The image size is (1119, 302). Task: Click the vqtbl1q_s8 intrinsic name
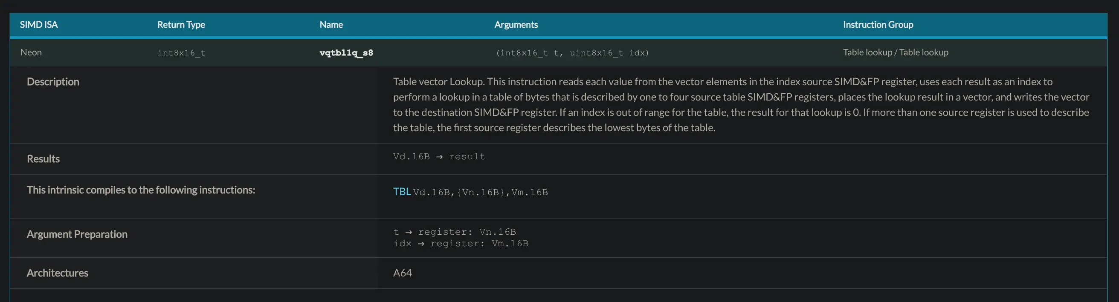[346, 53]
